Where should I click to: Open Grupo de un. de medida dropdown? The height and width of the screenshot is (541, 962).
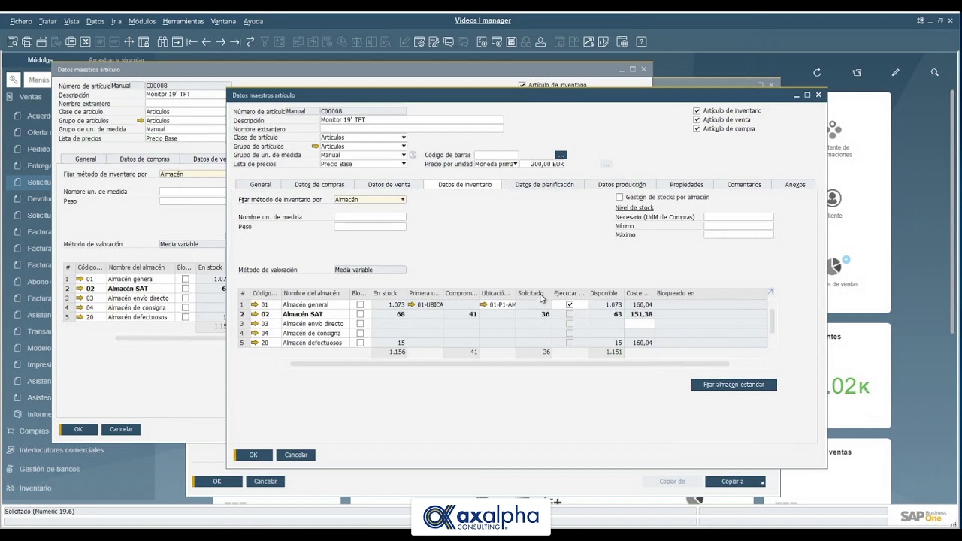click(x=403, y=155)
